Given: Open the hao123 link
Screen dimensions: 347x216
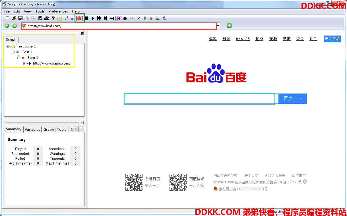Looking at the screenshot, I should point(243,39).
